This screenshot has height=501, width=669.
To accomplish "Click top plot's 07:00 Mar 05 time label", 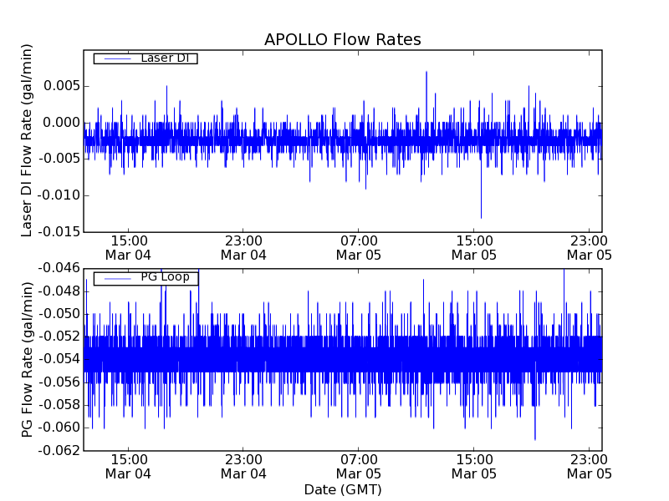I will click(x=359, y=247).
